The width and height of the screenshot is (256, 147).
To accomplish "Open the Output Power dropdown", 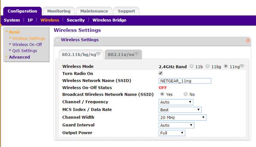I will point(172,133).
